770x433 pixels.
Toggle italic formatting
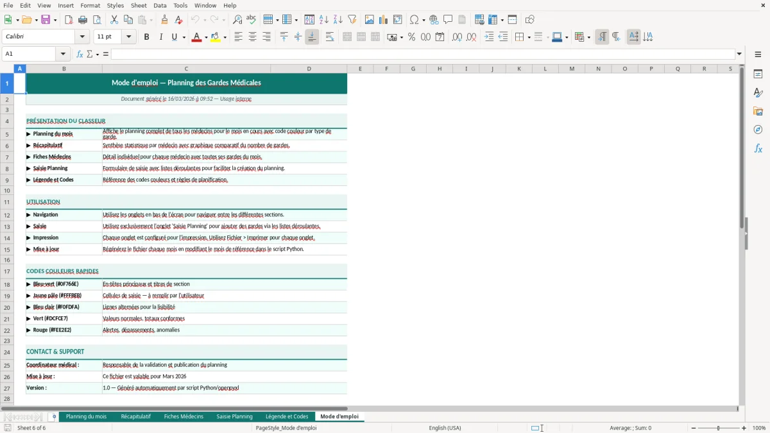(x=161, y=37)
